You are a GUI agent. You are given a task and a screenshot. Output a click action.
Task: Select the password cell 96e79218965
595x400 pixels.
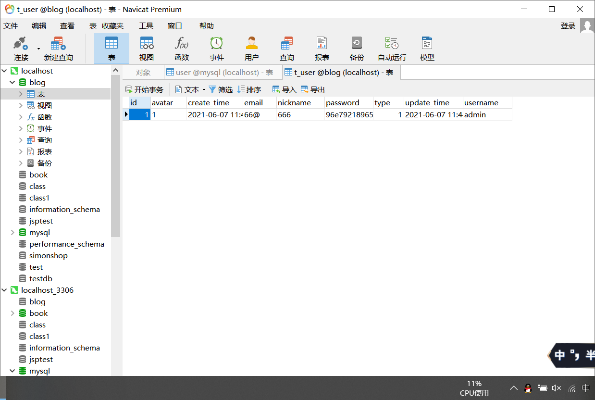(349, 114)
